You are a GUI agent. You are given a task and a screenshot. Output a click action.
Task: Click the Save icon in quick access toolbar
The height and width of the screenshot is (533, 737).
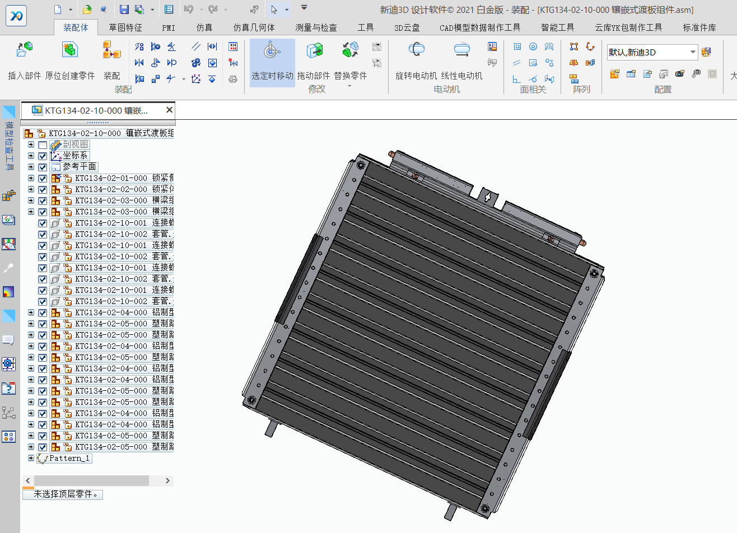pyautogui.click(x=124, y=10)
